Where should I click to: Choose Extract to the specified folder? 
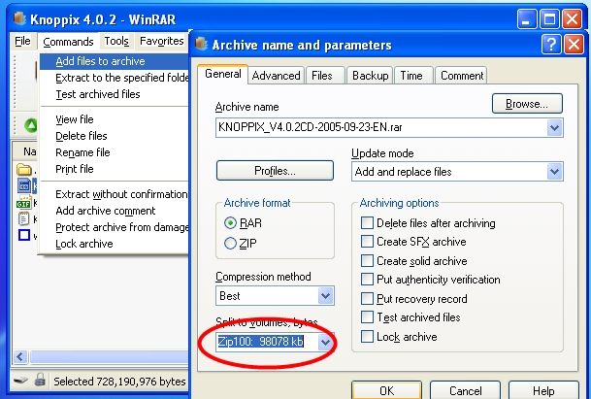click(115, 78)
